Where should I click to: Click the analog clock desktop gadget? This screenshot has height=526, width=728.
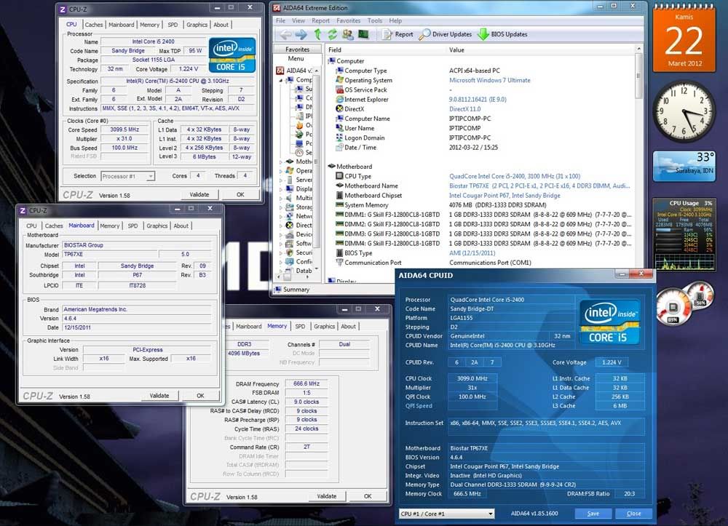[x=684, y=112]
